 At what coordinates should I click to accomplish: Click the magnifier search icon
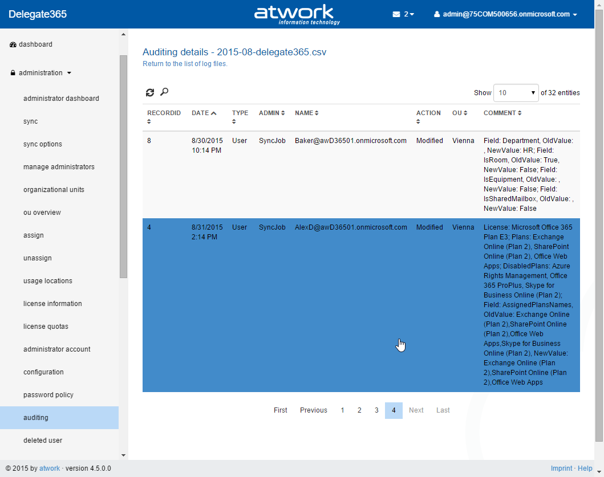click(164, 92)
